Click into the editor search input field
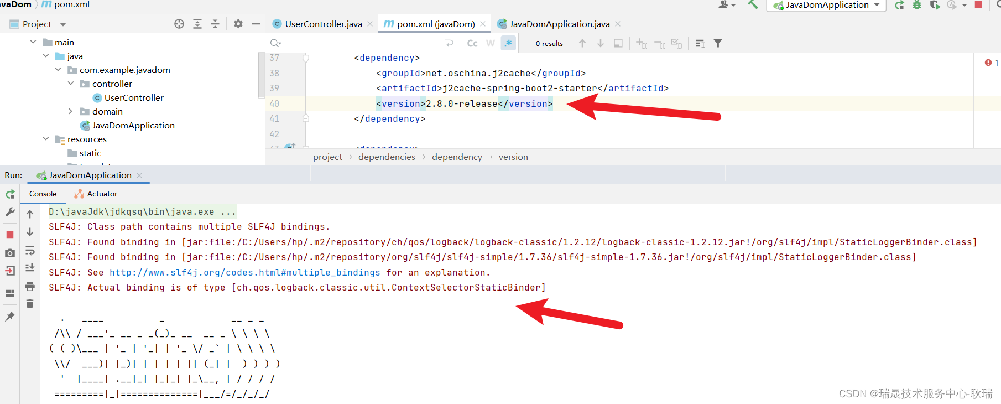Image resolution: width=1001 pixels, height=404 pixels. (362, 43)
